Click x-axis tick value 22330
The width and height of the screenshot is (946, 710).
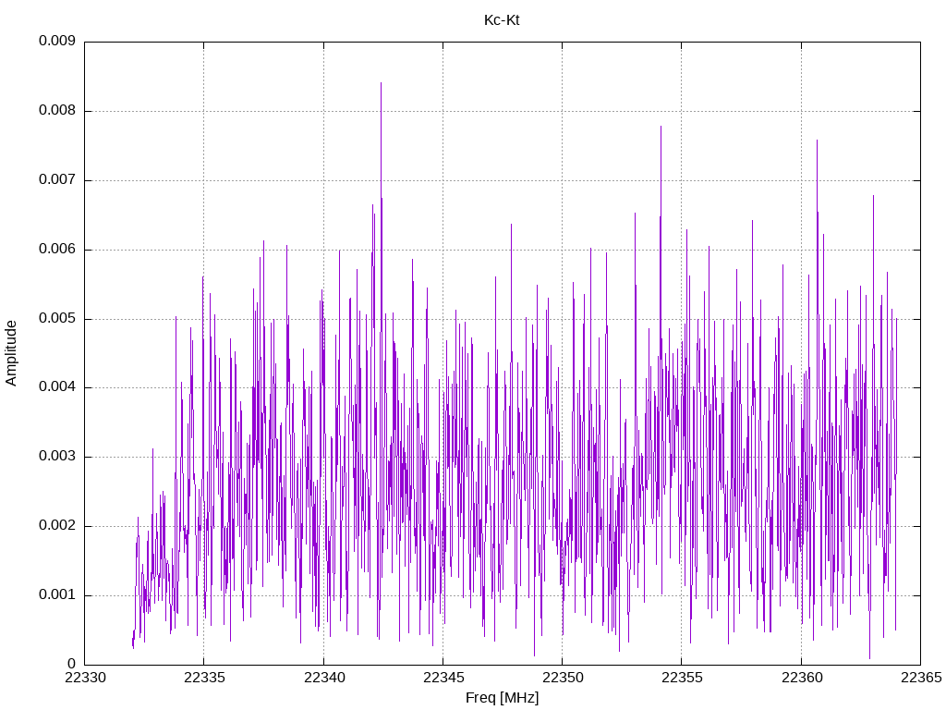[x=85, y=678]
